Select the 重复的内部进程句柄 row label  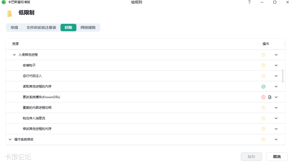(x=37, y=108)
